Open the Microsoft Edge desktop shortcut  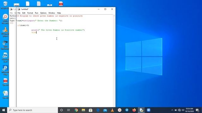pyautogui.click(x=5, y=70)
